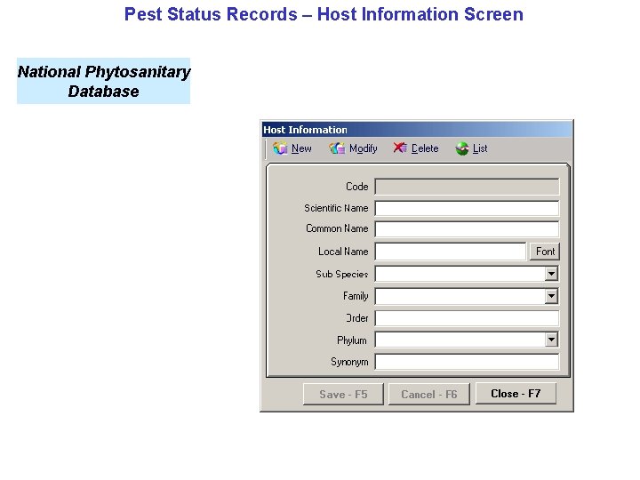The width and height of the screenshot is (640, 480).
Task: Click the Phylum label text
Action: [x=351, y=340]
